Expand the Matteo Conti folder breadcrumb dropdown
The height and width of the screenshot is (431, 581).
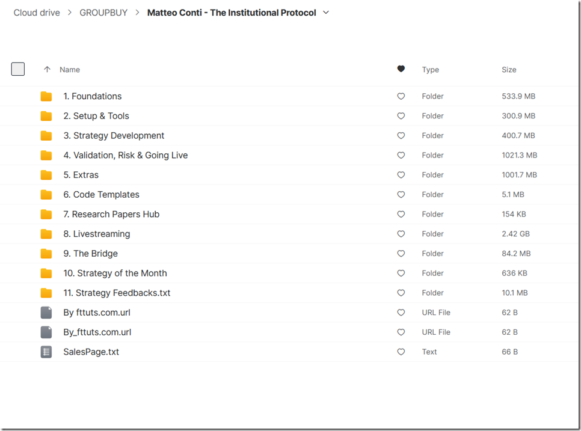[x=326, y=13]
